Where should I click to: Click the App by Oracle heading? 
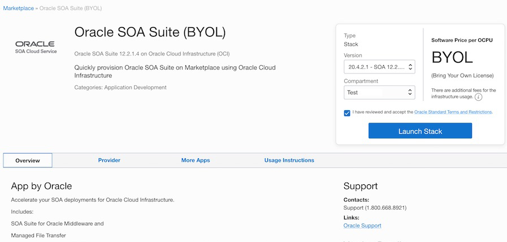pos(41,186)
